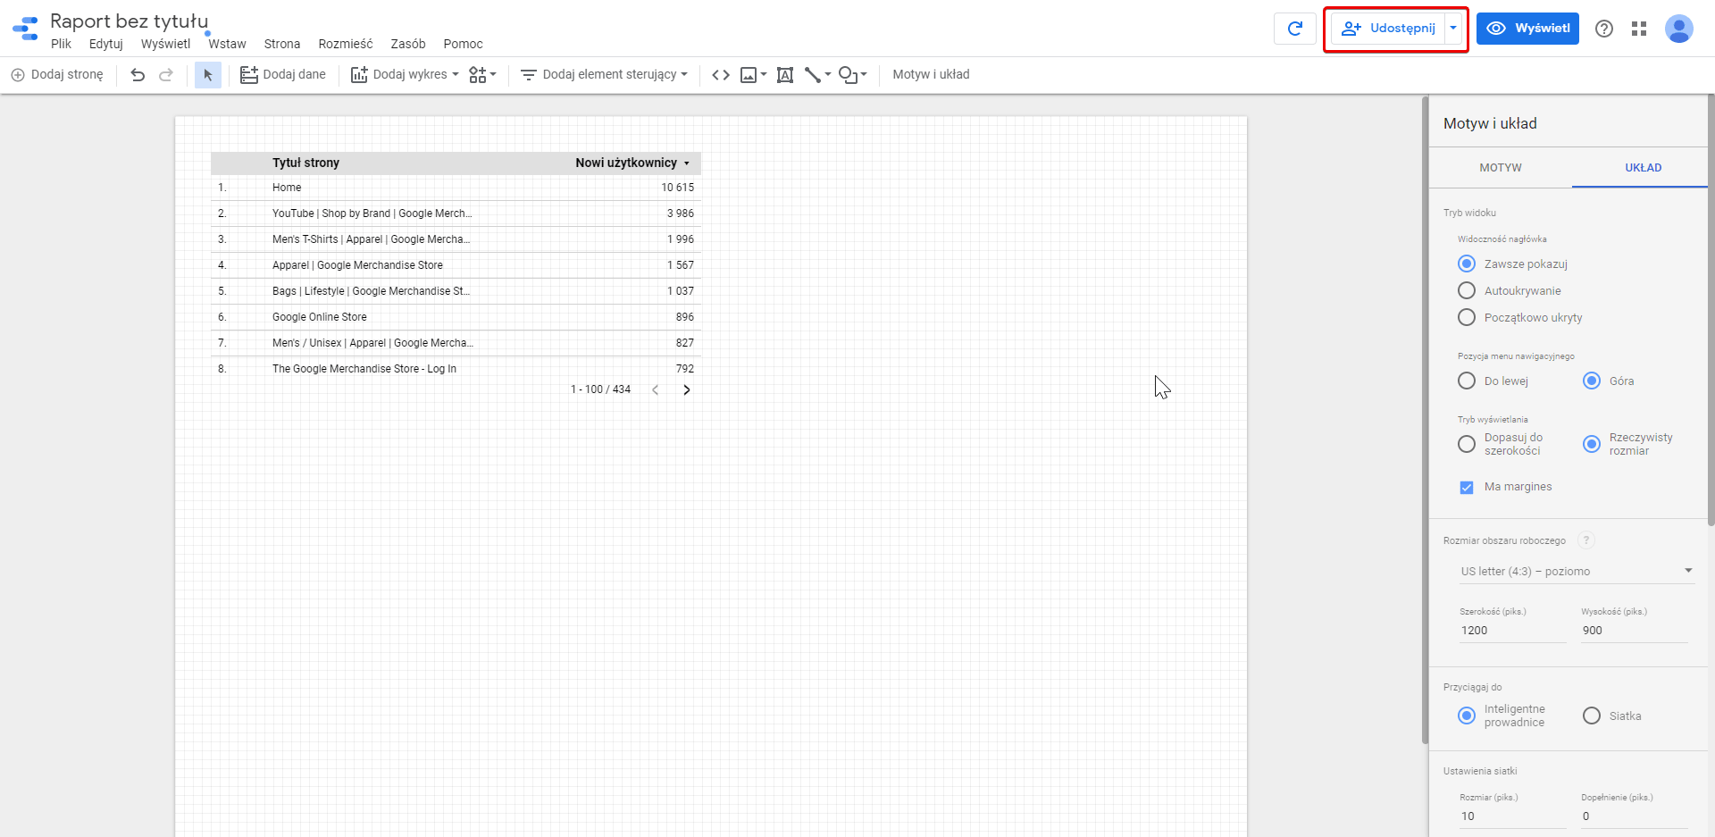The width and height of the screenshot is (1715, 837).
Task: Click the text box icon
Action: coord(785,75)
